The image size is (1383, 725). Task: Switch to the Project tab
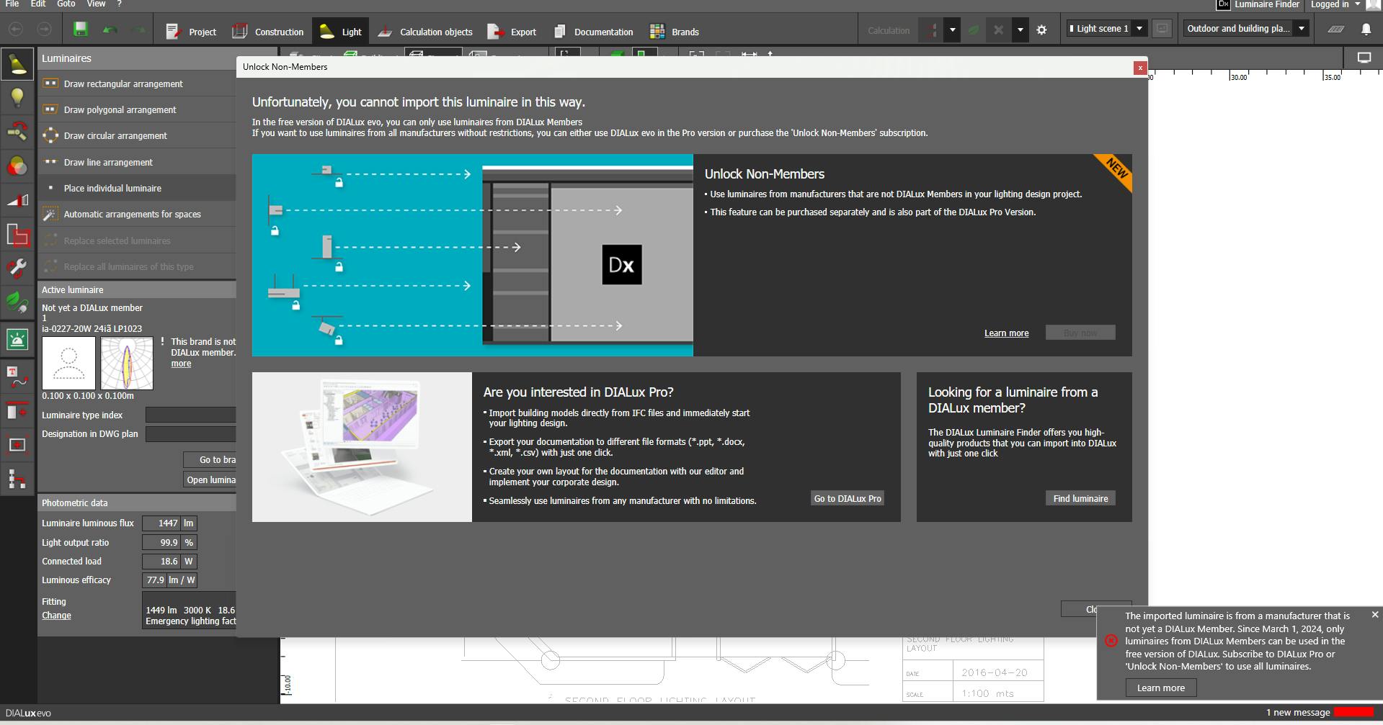point(190,32)
